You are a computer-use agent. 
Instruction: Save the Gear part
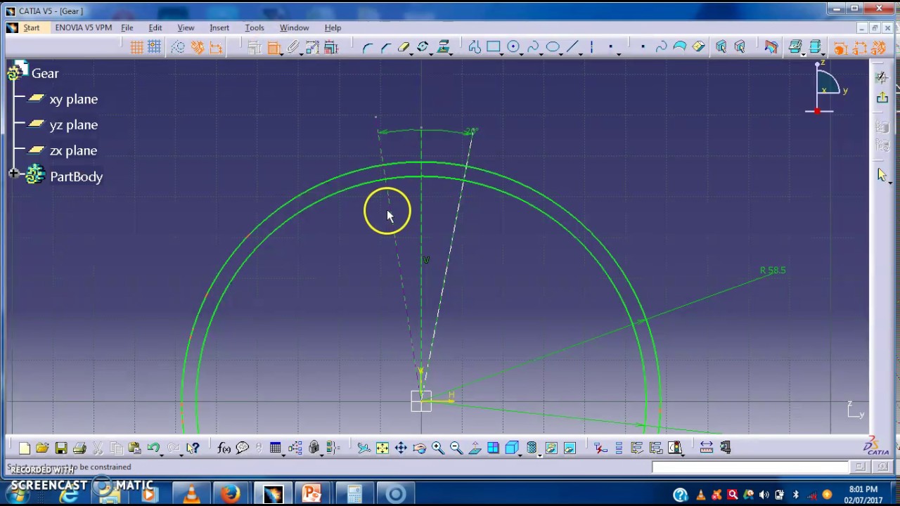pos(61,448)
